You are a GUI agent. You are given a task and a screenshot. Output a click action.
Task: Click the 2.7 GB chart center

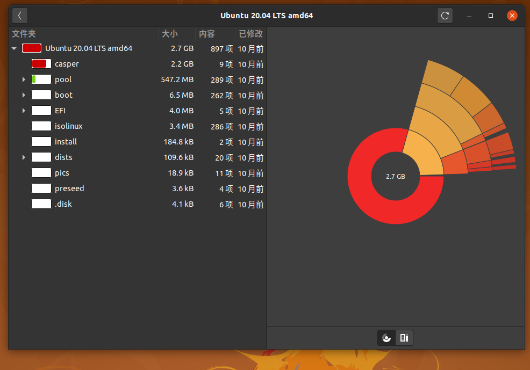[x=396, y=176]
